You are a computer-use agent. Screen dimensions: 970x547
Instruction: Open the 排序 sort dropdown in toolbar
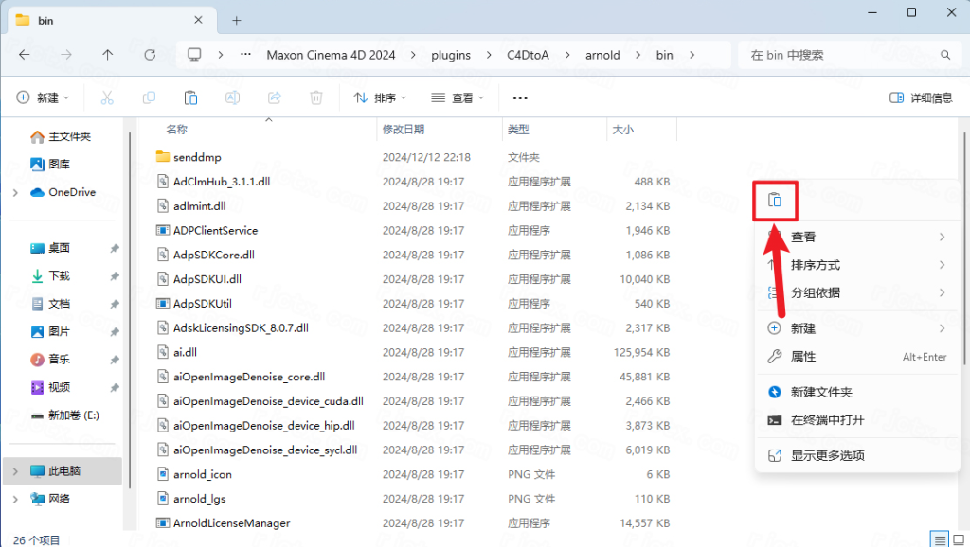[x=380, y=97]
